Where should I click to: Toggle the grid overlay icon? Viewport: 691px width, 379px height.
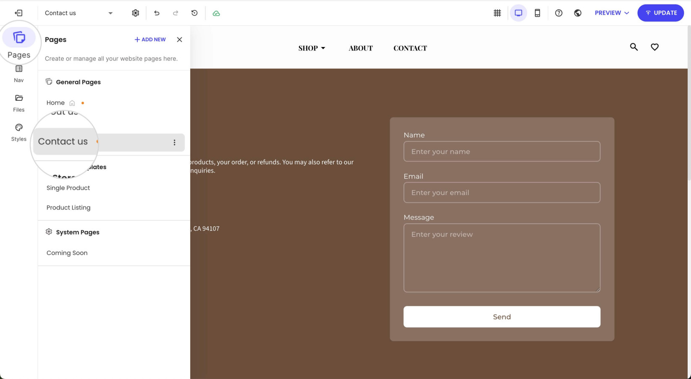pos(497,13)
